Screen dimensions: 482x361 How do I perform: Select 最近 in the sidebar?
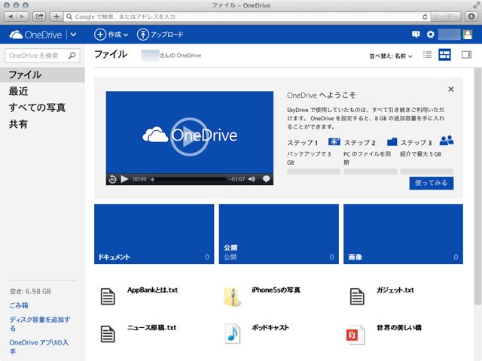pos(18,91)
